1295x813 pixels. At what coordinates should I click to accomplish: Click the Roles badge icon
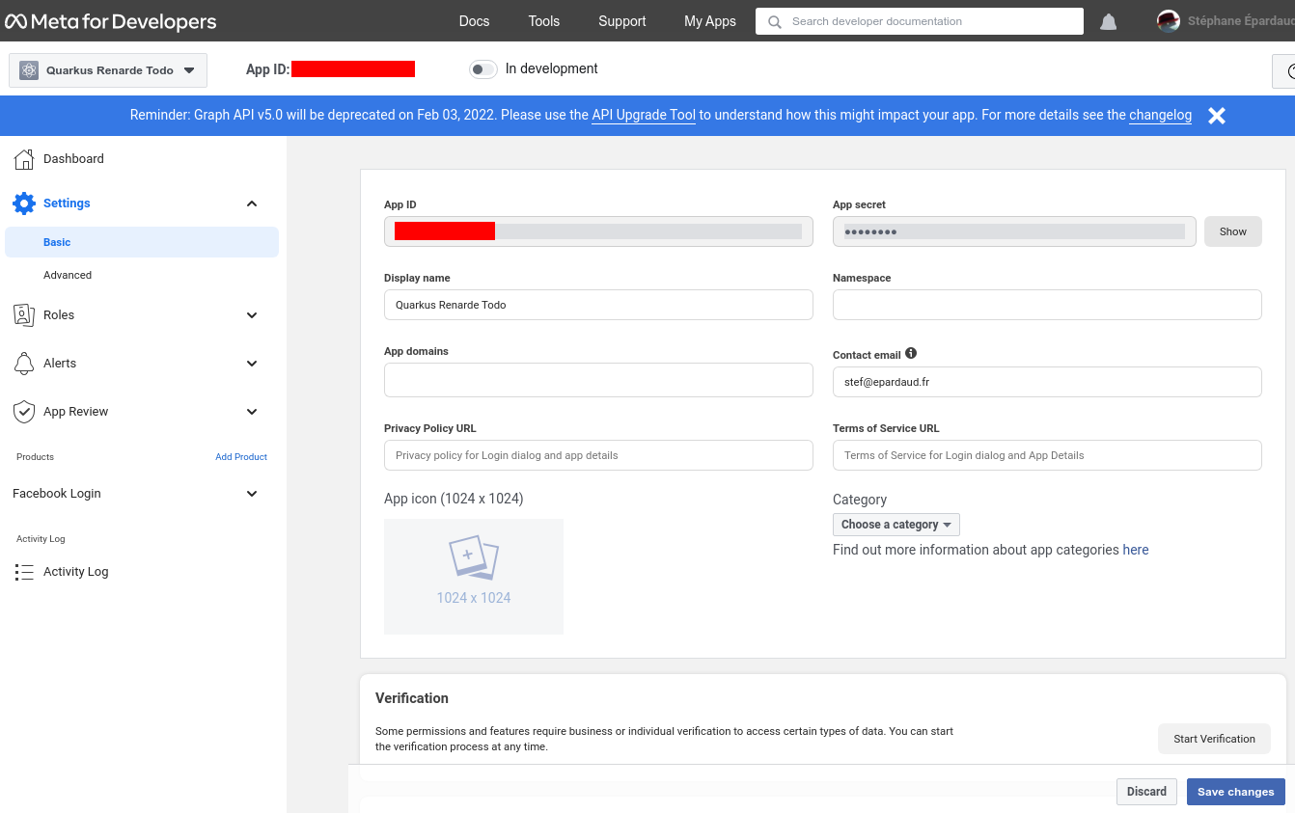pos(24,315)
